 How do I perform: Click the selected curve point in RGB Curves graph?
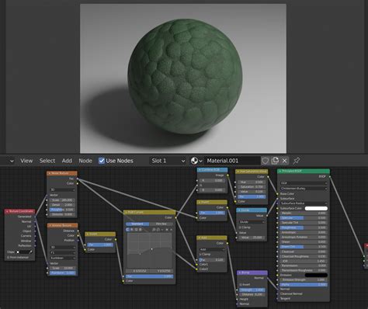tap(151, 249)
